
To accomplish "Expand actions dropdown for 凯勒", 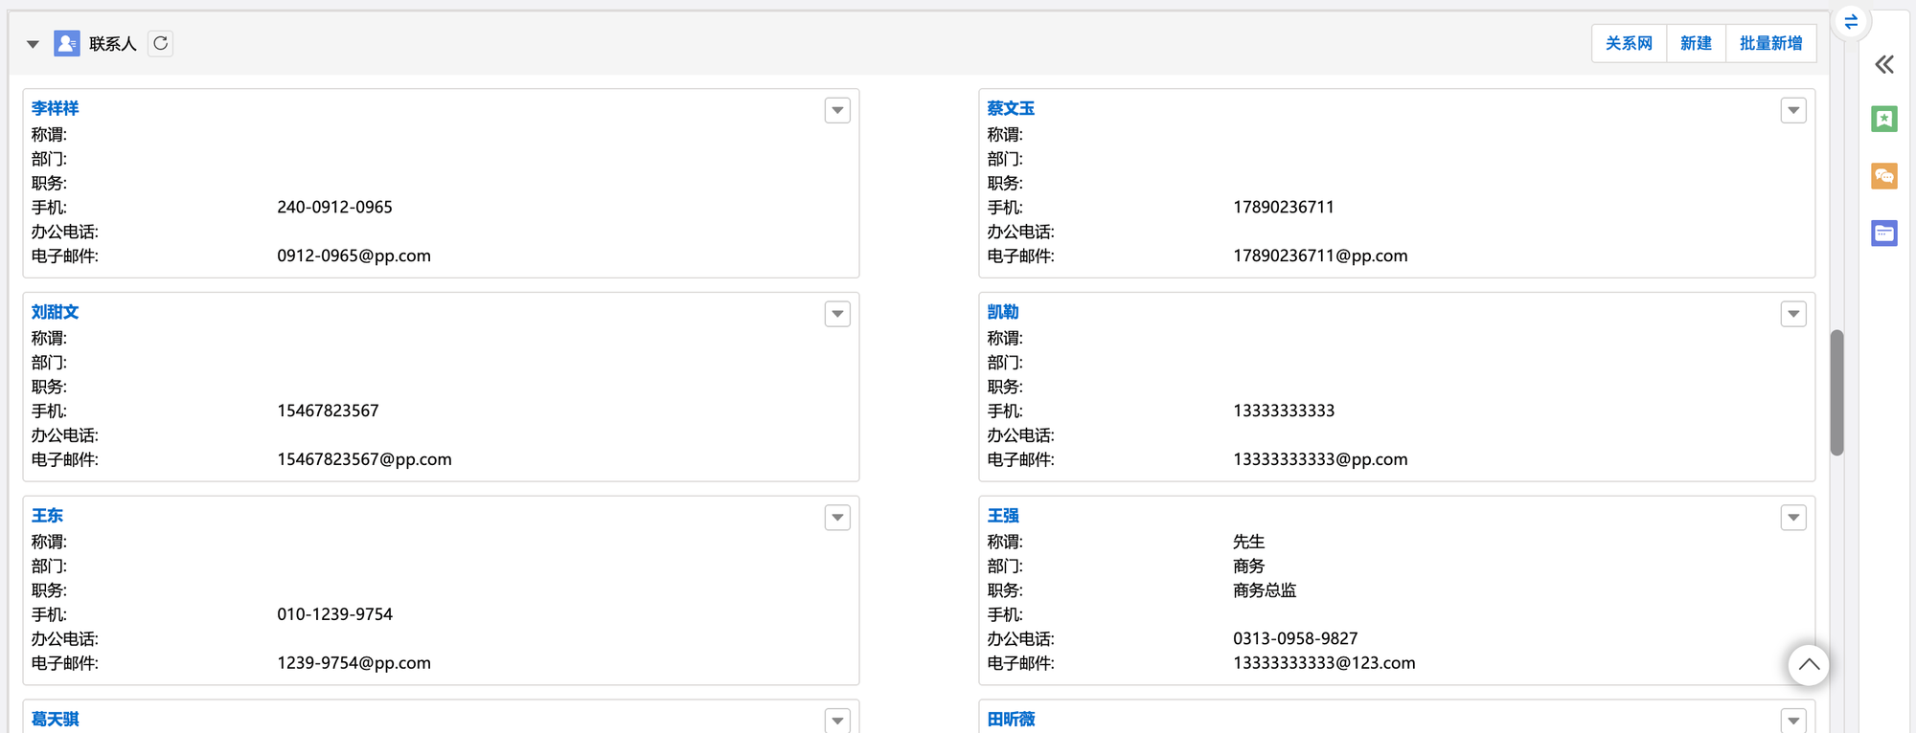I will click(1793, 314).
